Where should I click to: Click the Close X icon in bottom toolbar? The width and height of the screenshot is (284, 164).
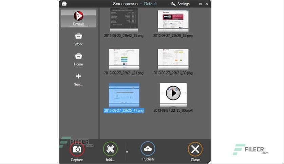point(195,149)
